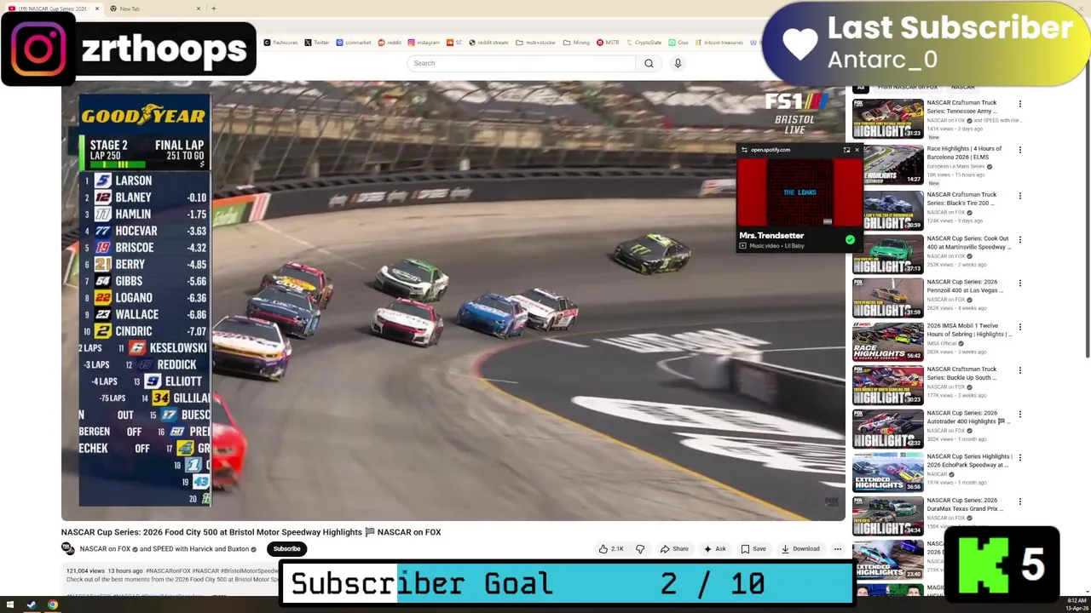Viewport: 1091px width, 613px height.
Task: Open Pennzoil 400 at Las Vegas thumbnail
Action: (887, 297)
